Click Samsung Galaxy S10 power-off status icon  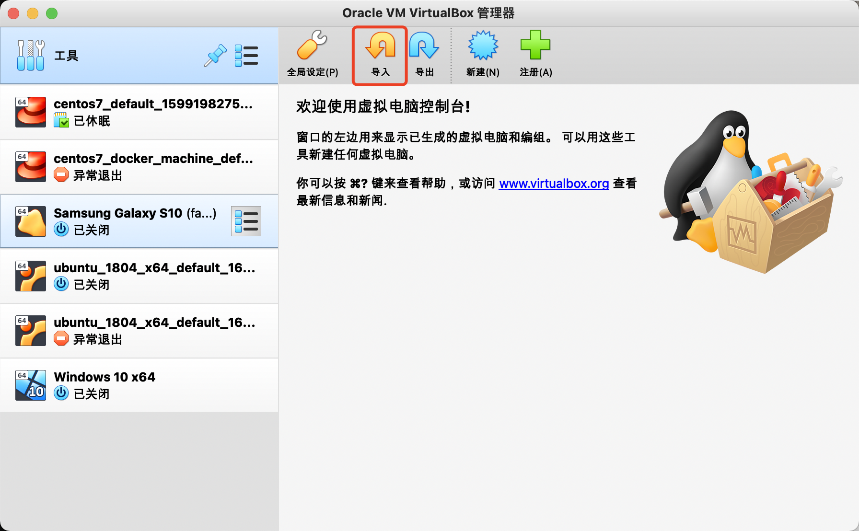pos(61,230)
